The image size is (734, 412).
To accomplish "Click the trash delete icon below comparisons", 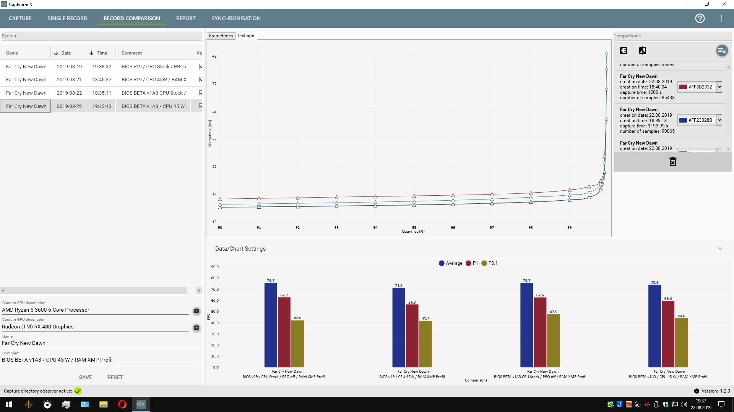I will point(672,162).
